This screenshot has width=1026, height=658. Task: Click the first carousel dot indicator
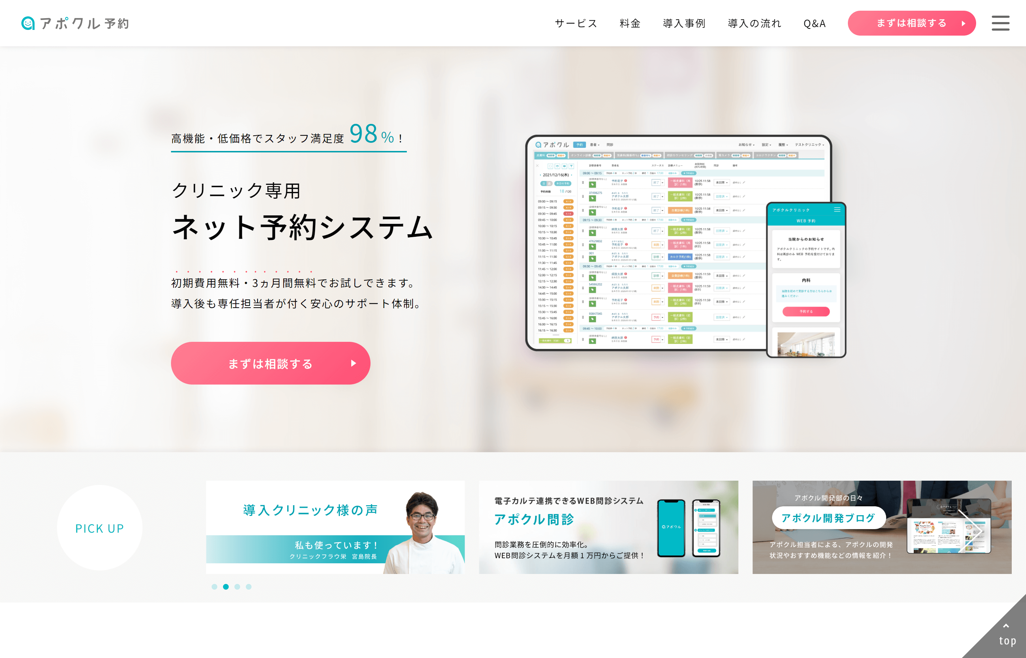point(214,587)
